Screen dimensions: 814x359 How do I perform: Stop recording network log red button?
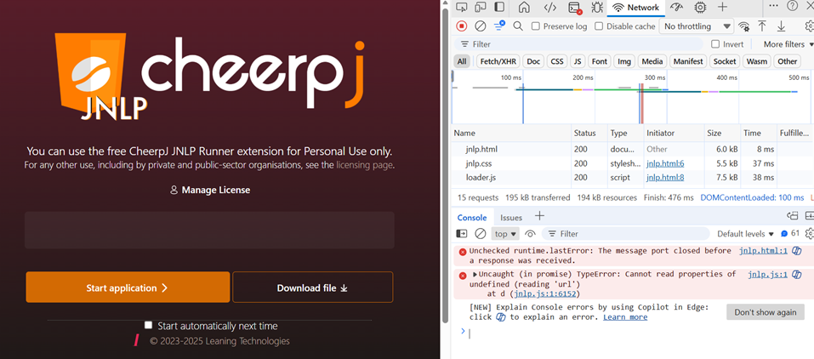tap(462, 26)
